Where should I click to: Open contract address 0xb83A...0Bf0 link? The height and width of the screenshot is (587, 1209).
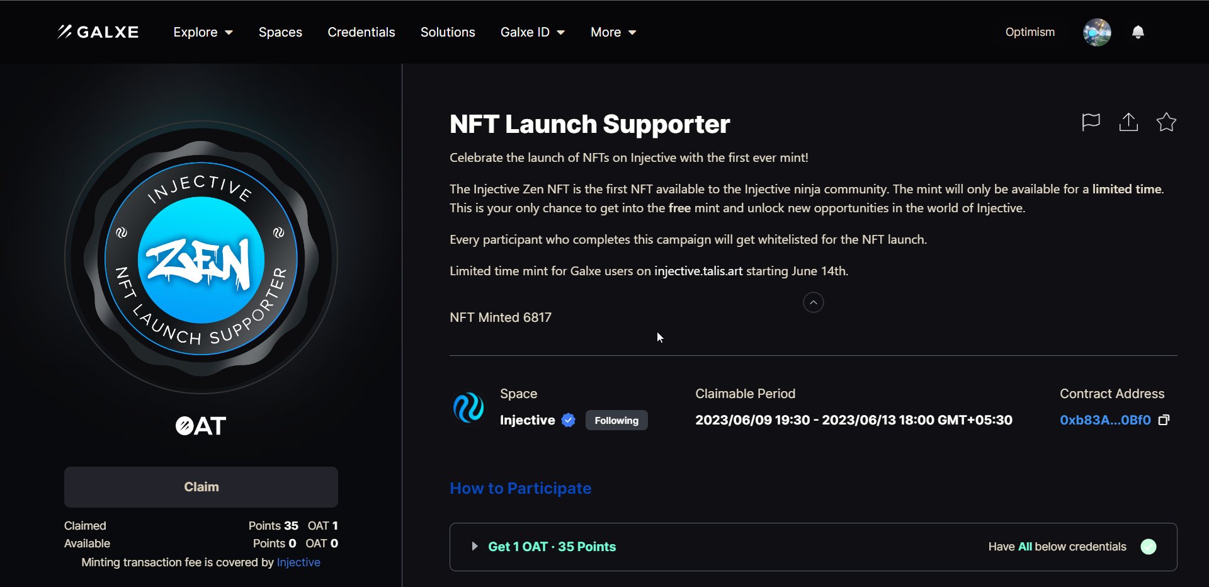point(1105,420)
